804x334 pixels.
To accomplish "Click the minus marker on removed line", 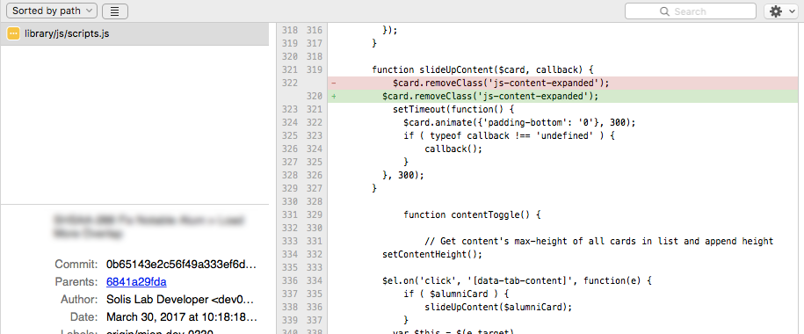I will coord(334,83).
